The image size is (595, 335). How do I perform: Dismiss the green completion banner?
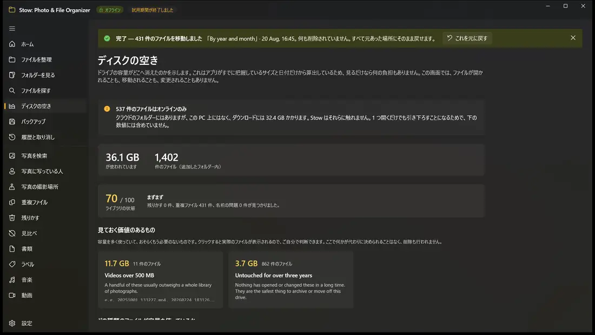(x=573, y=38)
